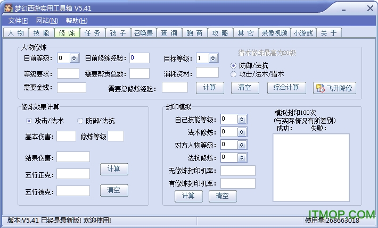Click the 修炼等级 input field
Screen dimensions: 378x228
(116, 136)
